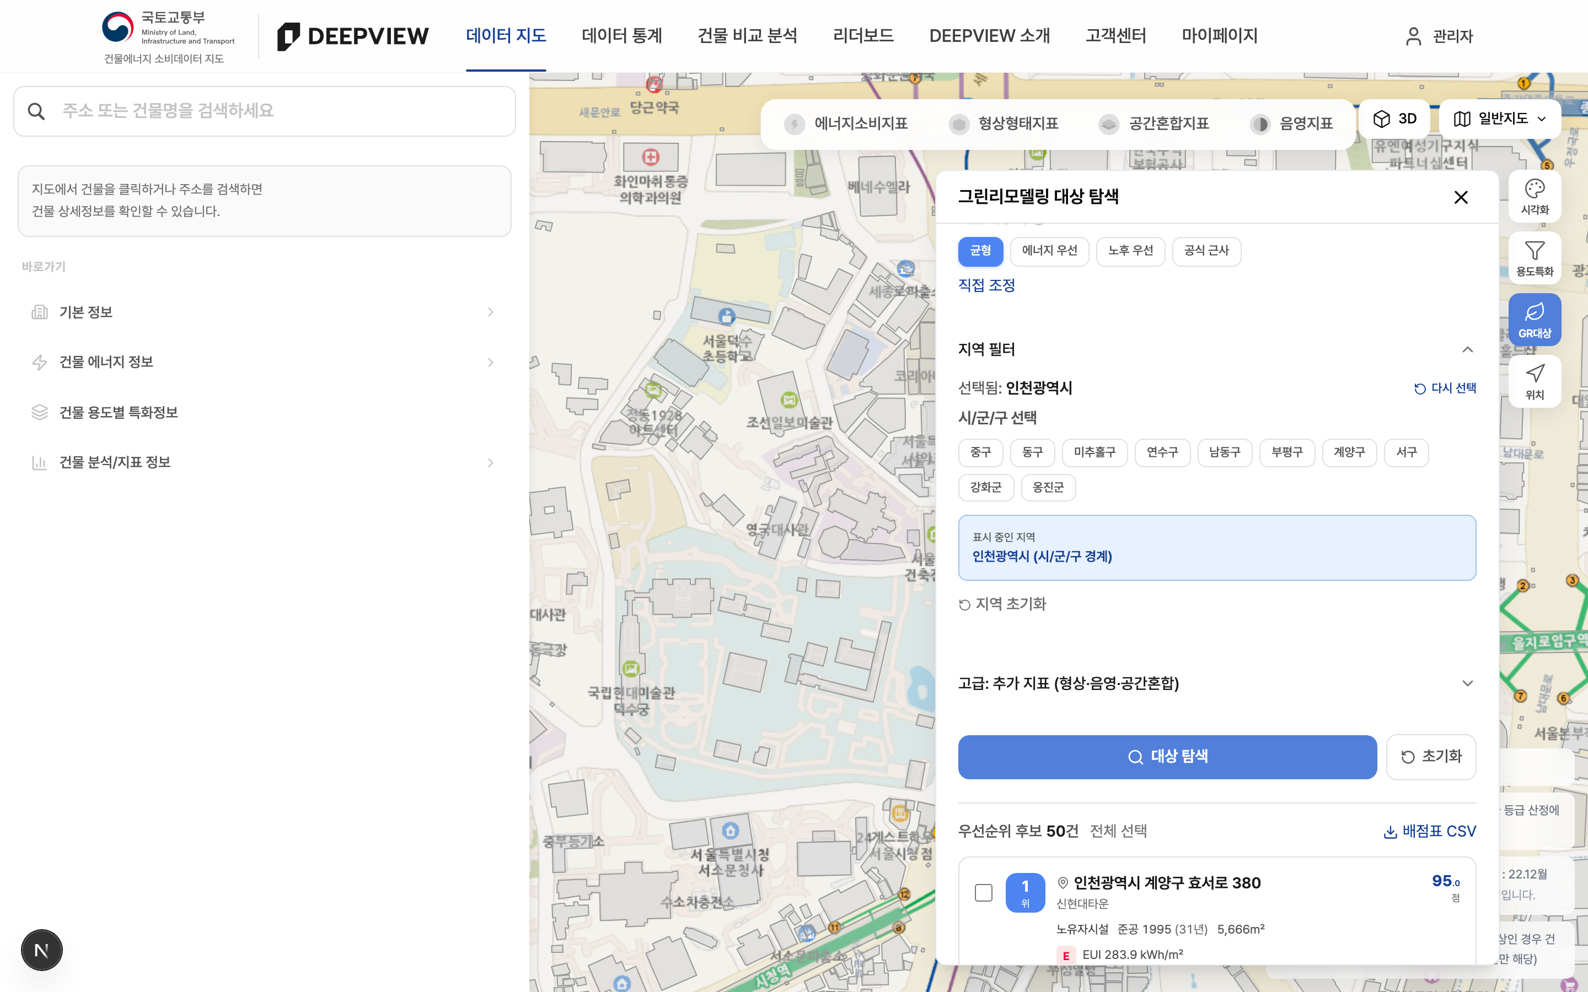Open the 마이페이지 menu
Viewport: 1588px width, 992px height.
[1219, 36]
